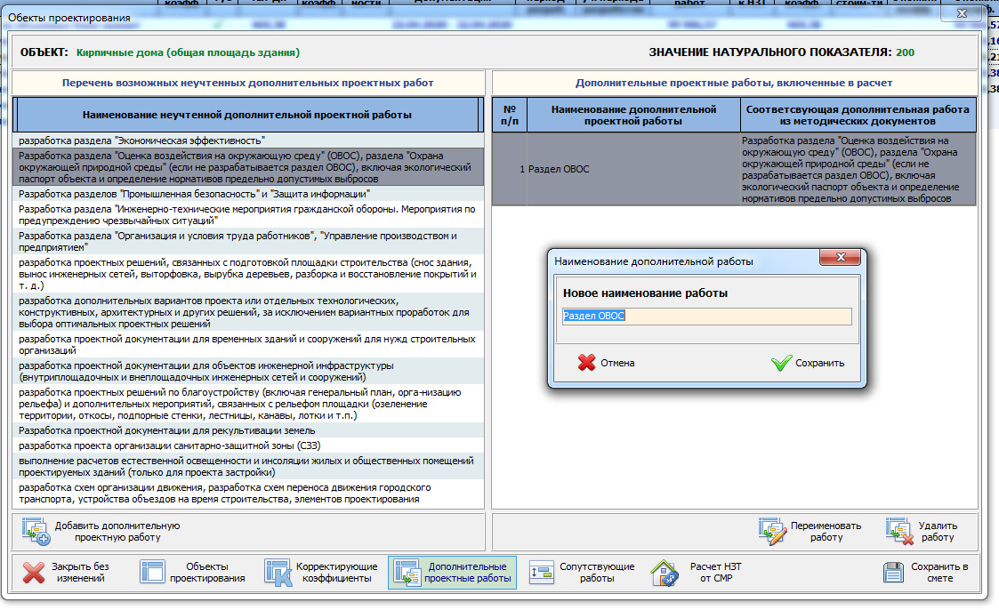Click the Добавить дополнительную проектную работу label
999x610 pixels.
(x=117, y=532)
